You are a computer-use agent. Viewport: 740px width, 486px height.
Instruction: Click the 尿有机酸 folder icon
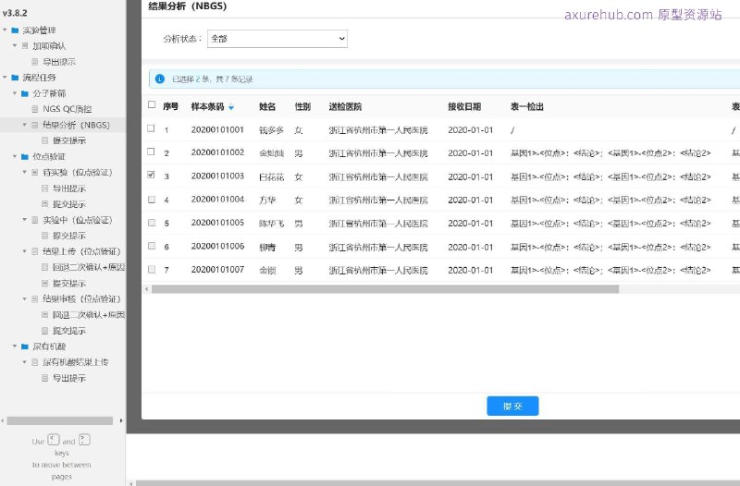pos(25,346)
